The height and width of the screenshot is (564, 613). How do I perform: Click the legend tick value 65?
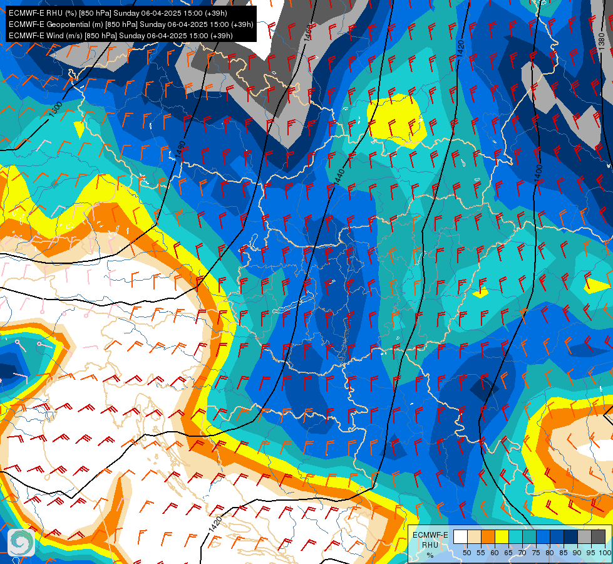pos(508,553)
